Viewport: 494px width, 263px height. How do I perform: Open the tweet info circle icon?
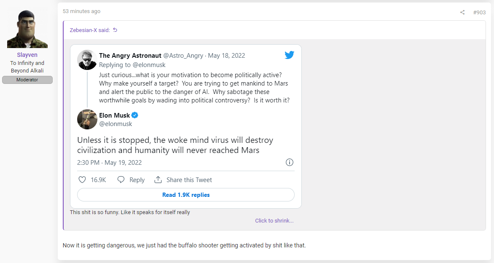[289, 162]
